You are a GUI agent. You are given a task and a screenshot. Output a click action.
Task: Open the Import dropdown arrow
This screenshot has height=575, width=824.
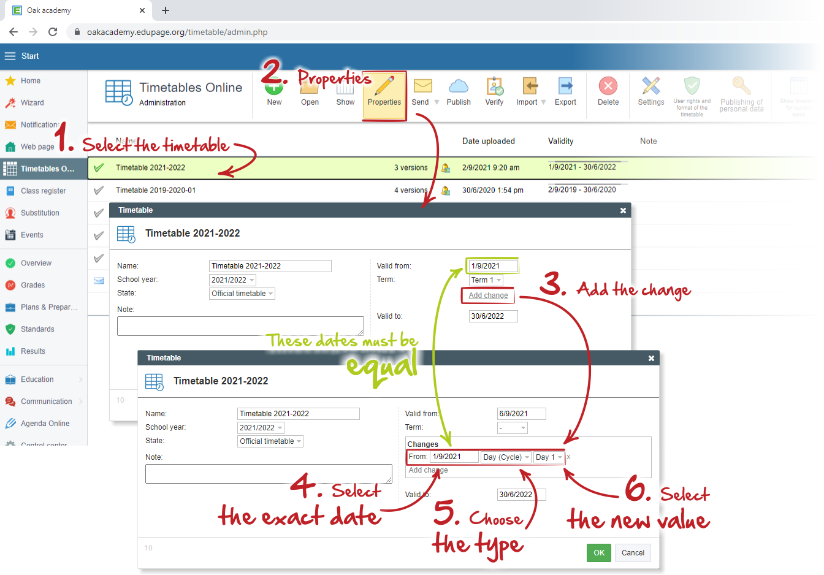point(543,102)
